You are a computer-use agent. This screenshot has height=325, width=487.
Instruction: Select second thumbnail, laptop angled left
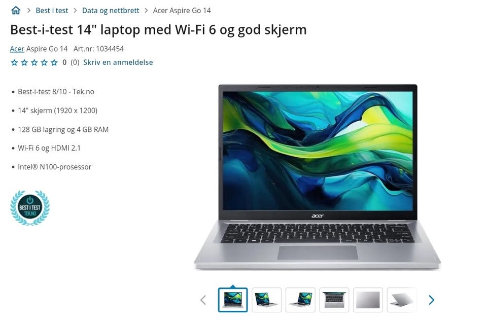(x=266, y=300)
